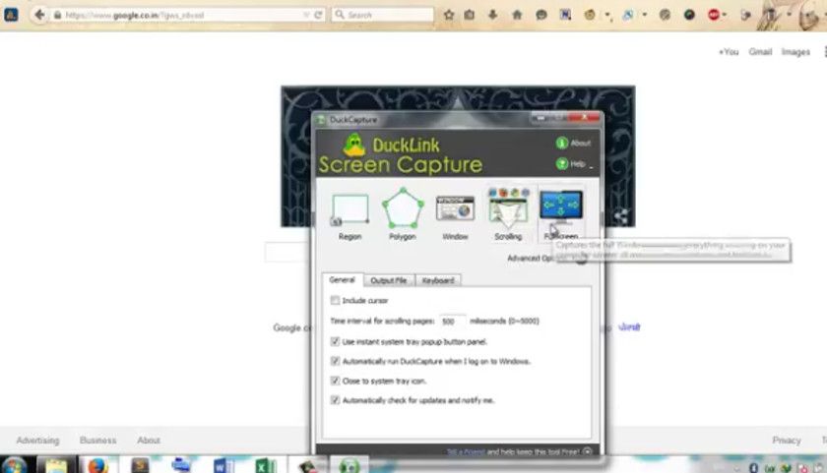Viewport: 827px width, 473px height.
Task: Enable the Include cursor checkbox
Action: click(x=335, y=300)
